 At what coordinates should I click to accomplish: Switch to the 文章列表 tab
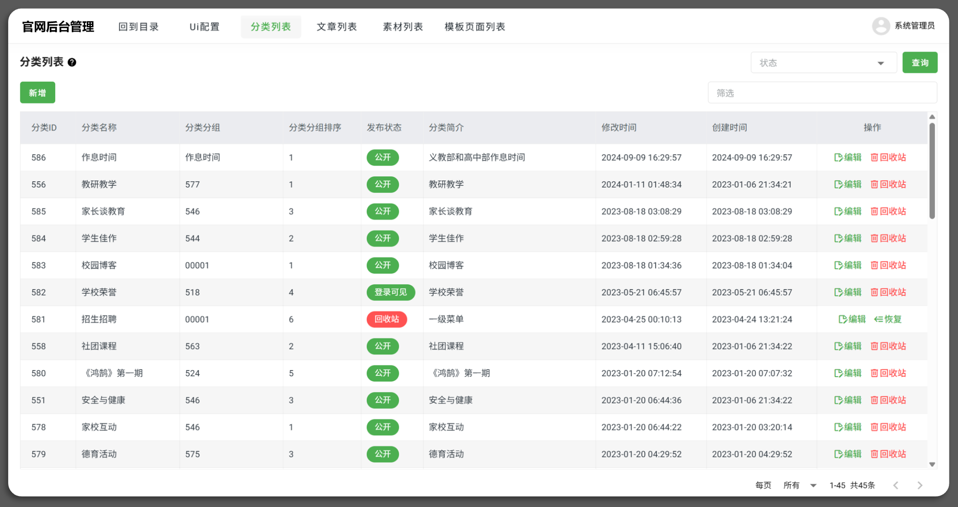click(337, 27)
